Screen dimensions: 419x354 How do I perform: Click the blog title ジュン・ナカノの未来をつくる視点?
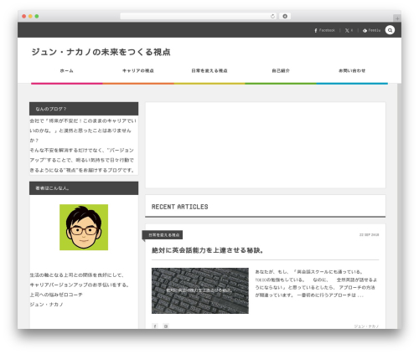(101, 52)
